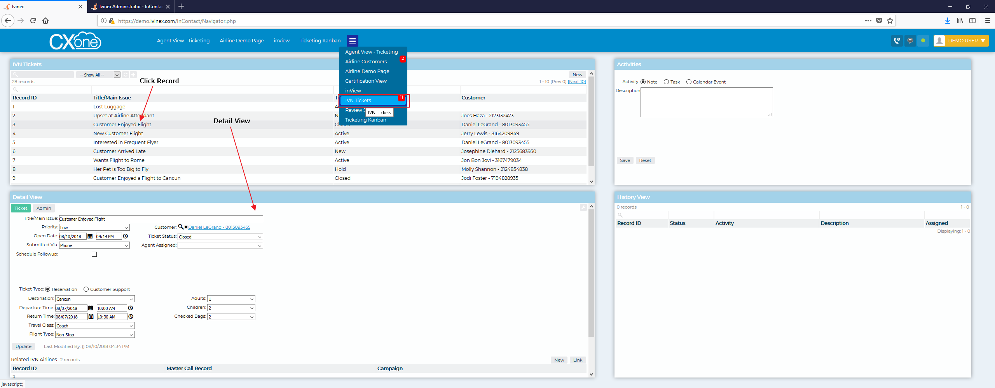The width and height of the screenshot is (995, 388).
Task: Click the Description text area in Activities
Action: [706, 102]
